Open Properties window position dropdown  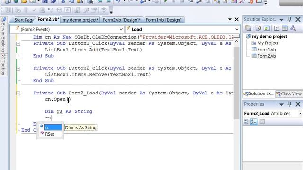281,104
